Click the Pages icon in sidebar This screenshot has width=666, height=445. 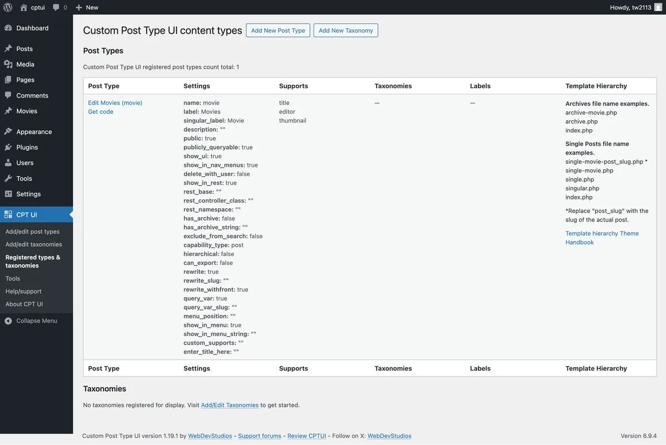[x=8, y=80]
